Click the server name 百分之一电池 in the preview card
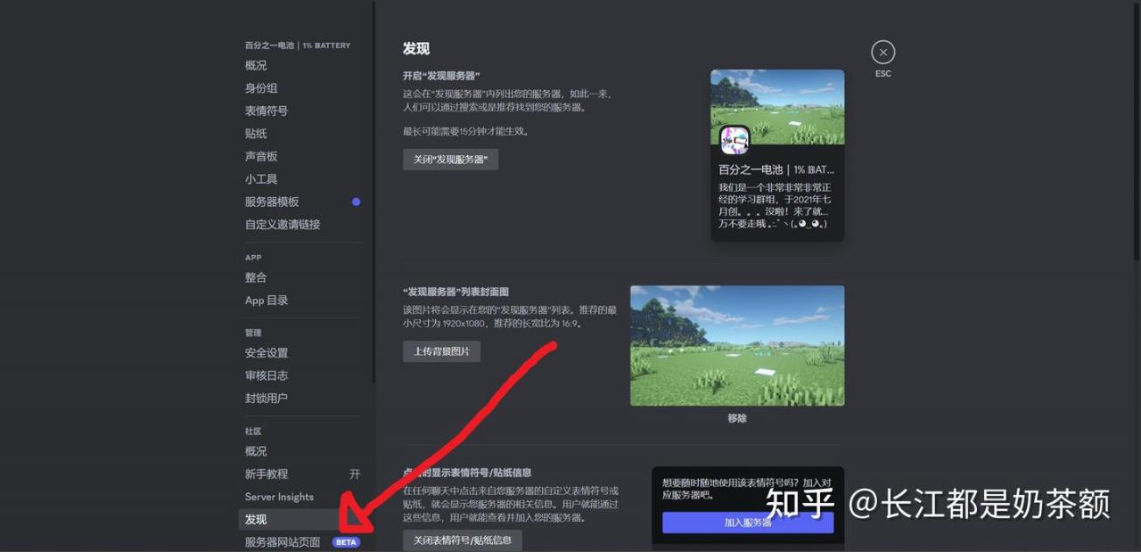Image resolution: width=1141 pixels, height=552 pixels. (776, 169)
